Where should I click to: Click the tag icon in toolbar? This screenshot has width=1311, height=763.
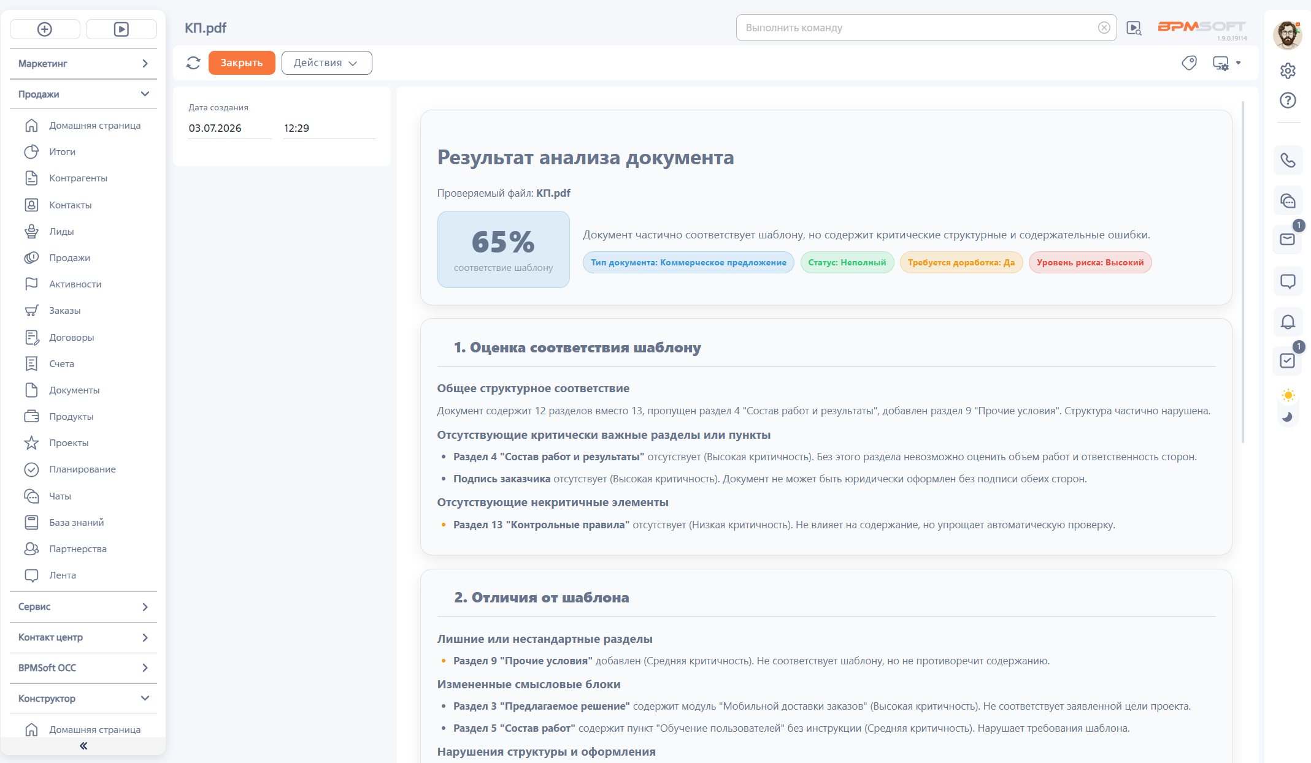(1189, 63)
